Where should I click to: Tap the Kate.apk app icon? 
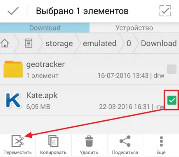[13, 100]
